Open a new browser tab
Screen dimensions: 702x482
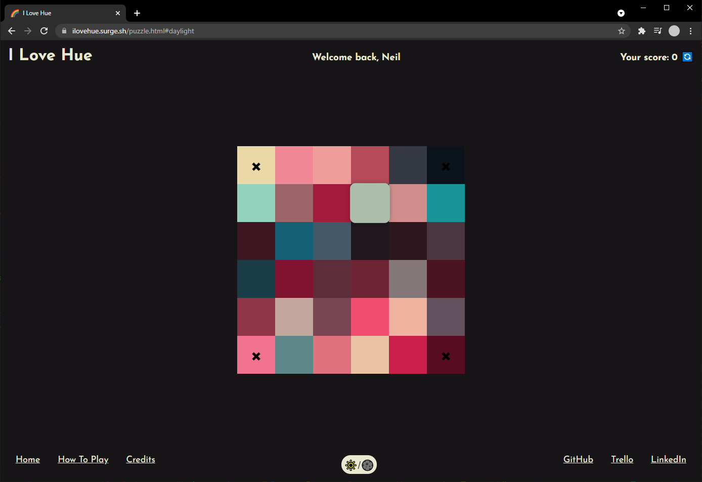coord(137,13)
